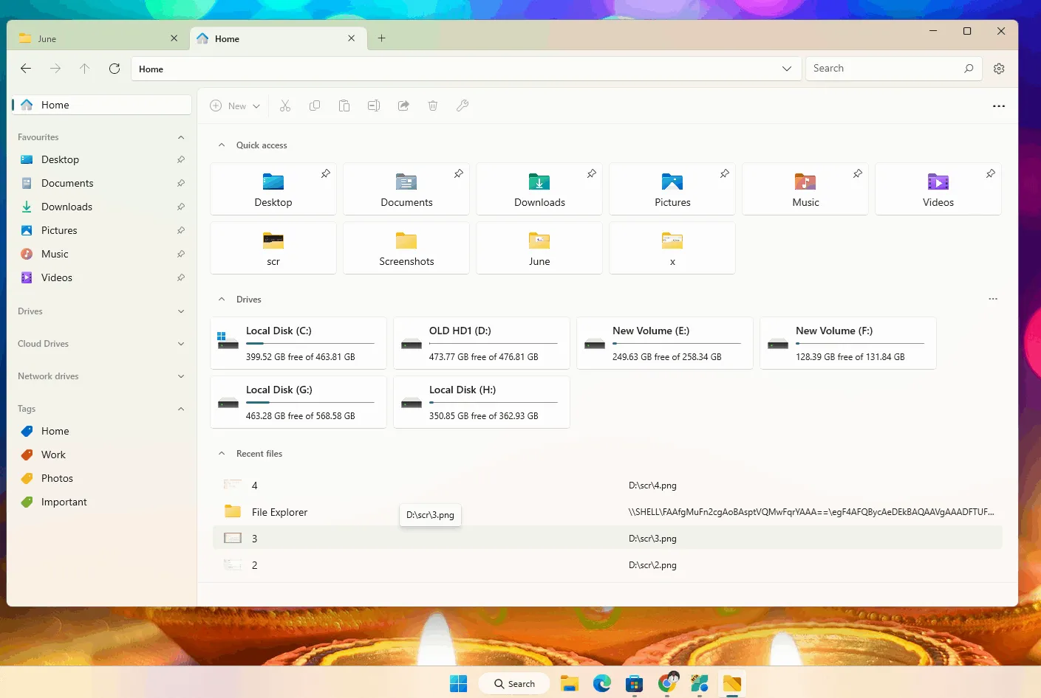Click the pin icon on the Music favourite
The width and height of the screenshot is (1041, 698).
coord(181,254)
